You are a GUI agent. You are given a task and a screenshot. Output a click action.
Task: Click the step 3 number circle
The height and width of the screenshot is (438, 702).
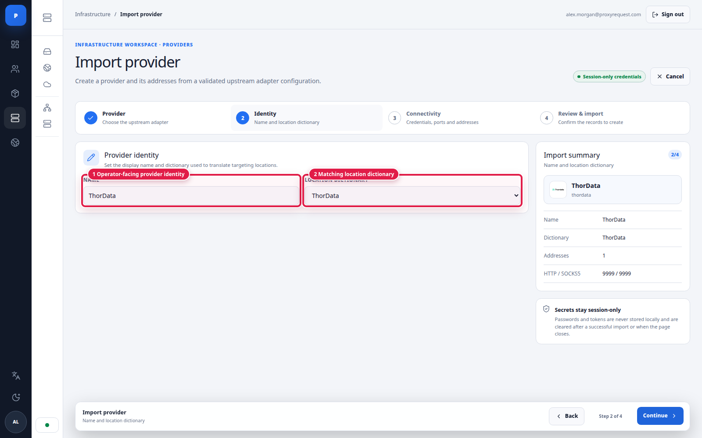click(x=395, y=118)
